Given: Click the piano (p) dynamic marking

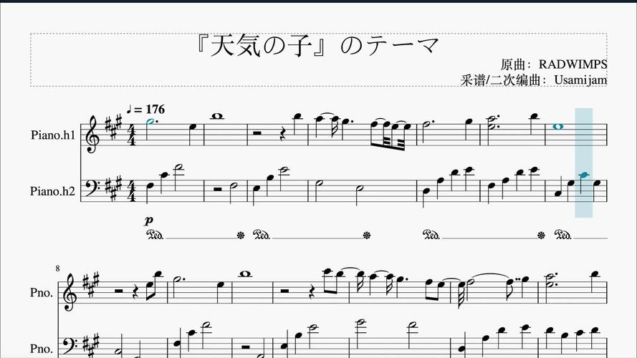Looking at the screenshot, I should coord(149,221).
